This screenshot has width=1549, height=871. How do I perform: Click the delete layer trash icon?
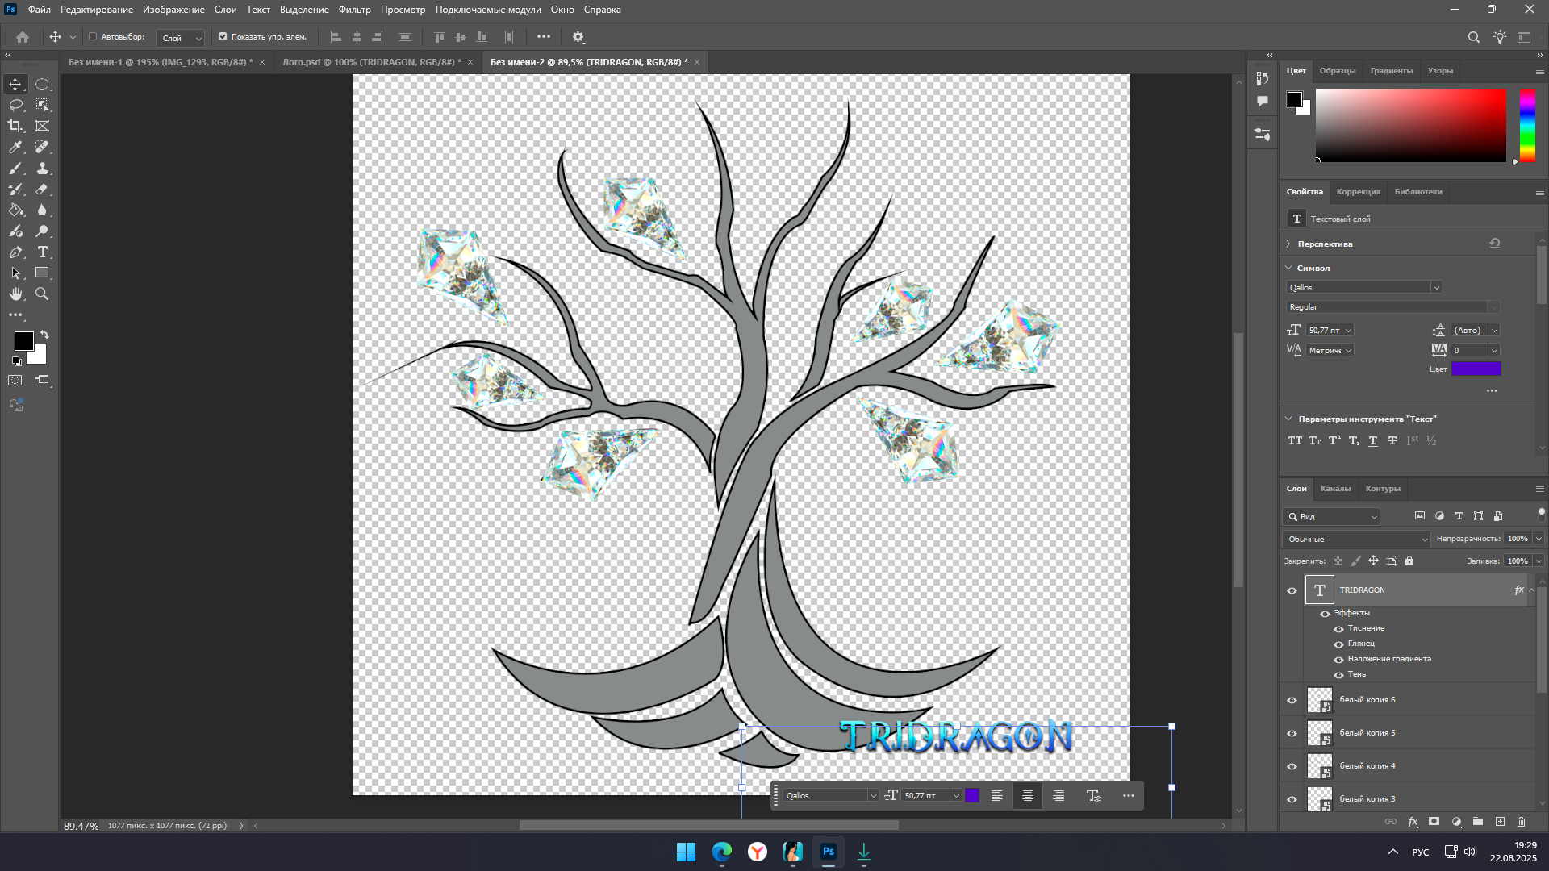click(1522, 822)
